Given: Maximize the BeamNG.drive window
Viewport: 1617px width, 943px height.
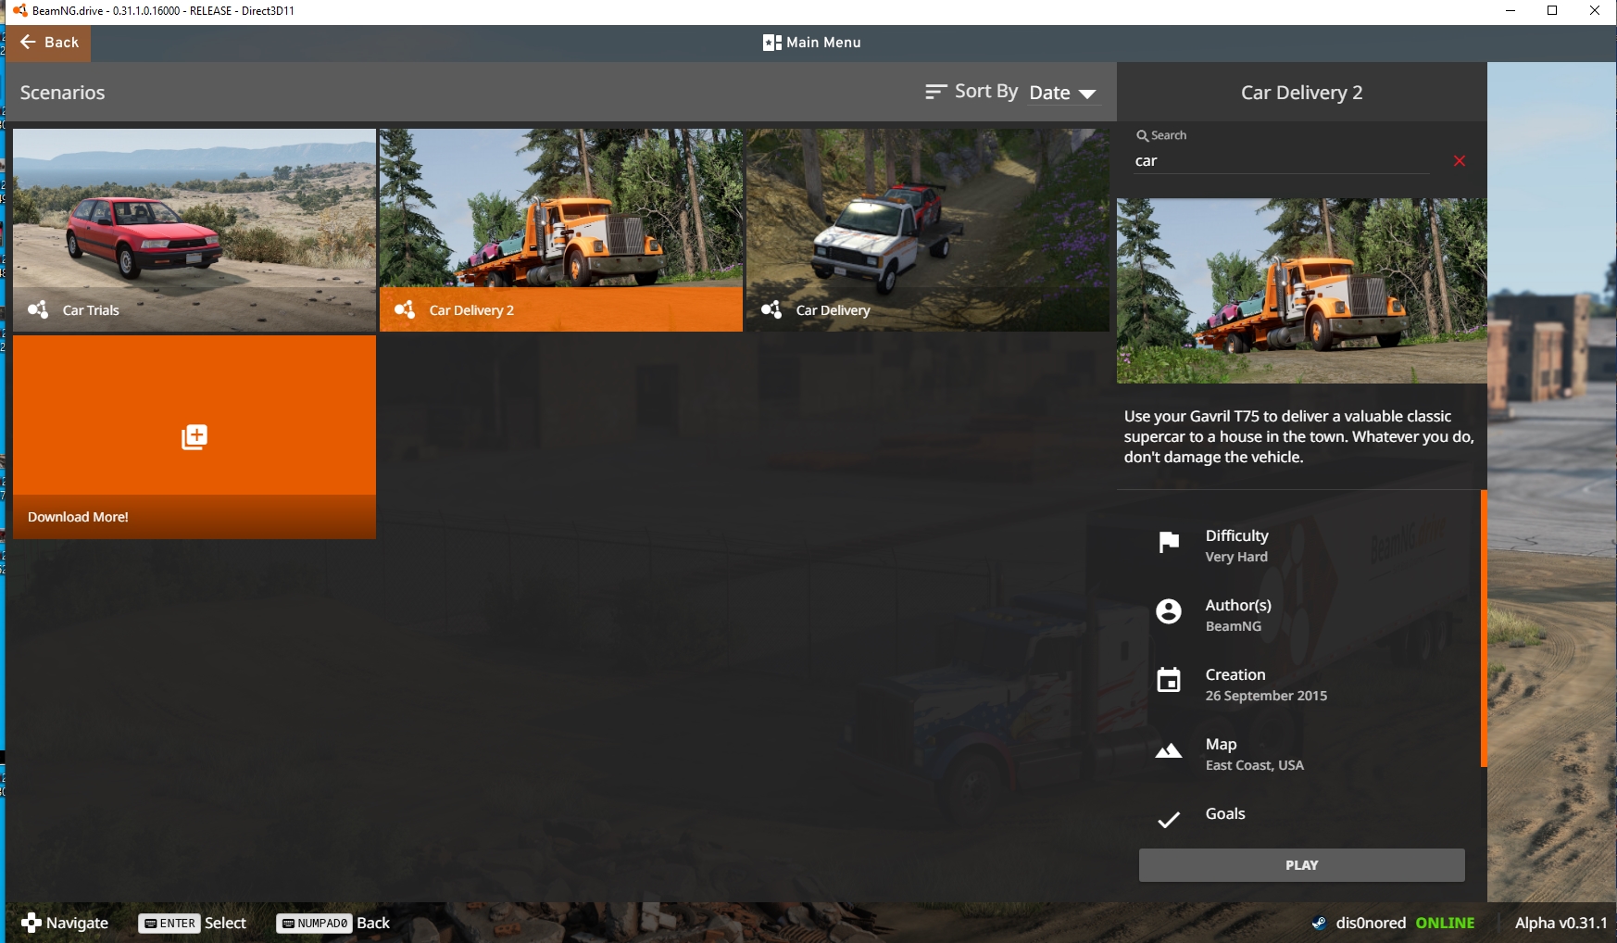Looking at the screenshot, I should point(1552,11).
